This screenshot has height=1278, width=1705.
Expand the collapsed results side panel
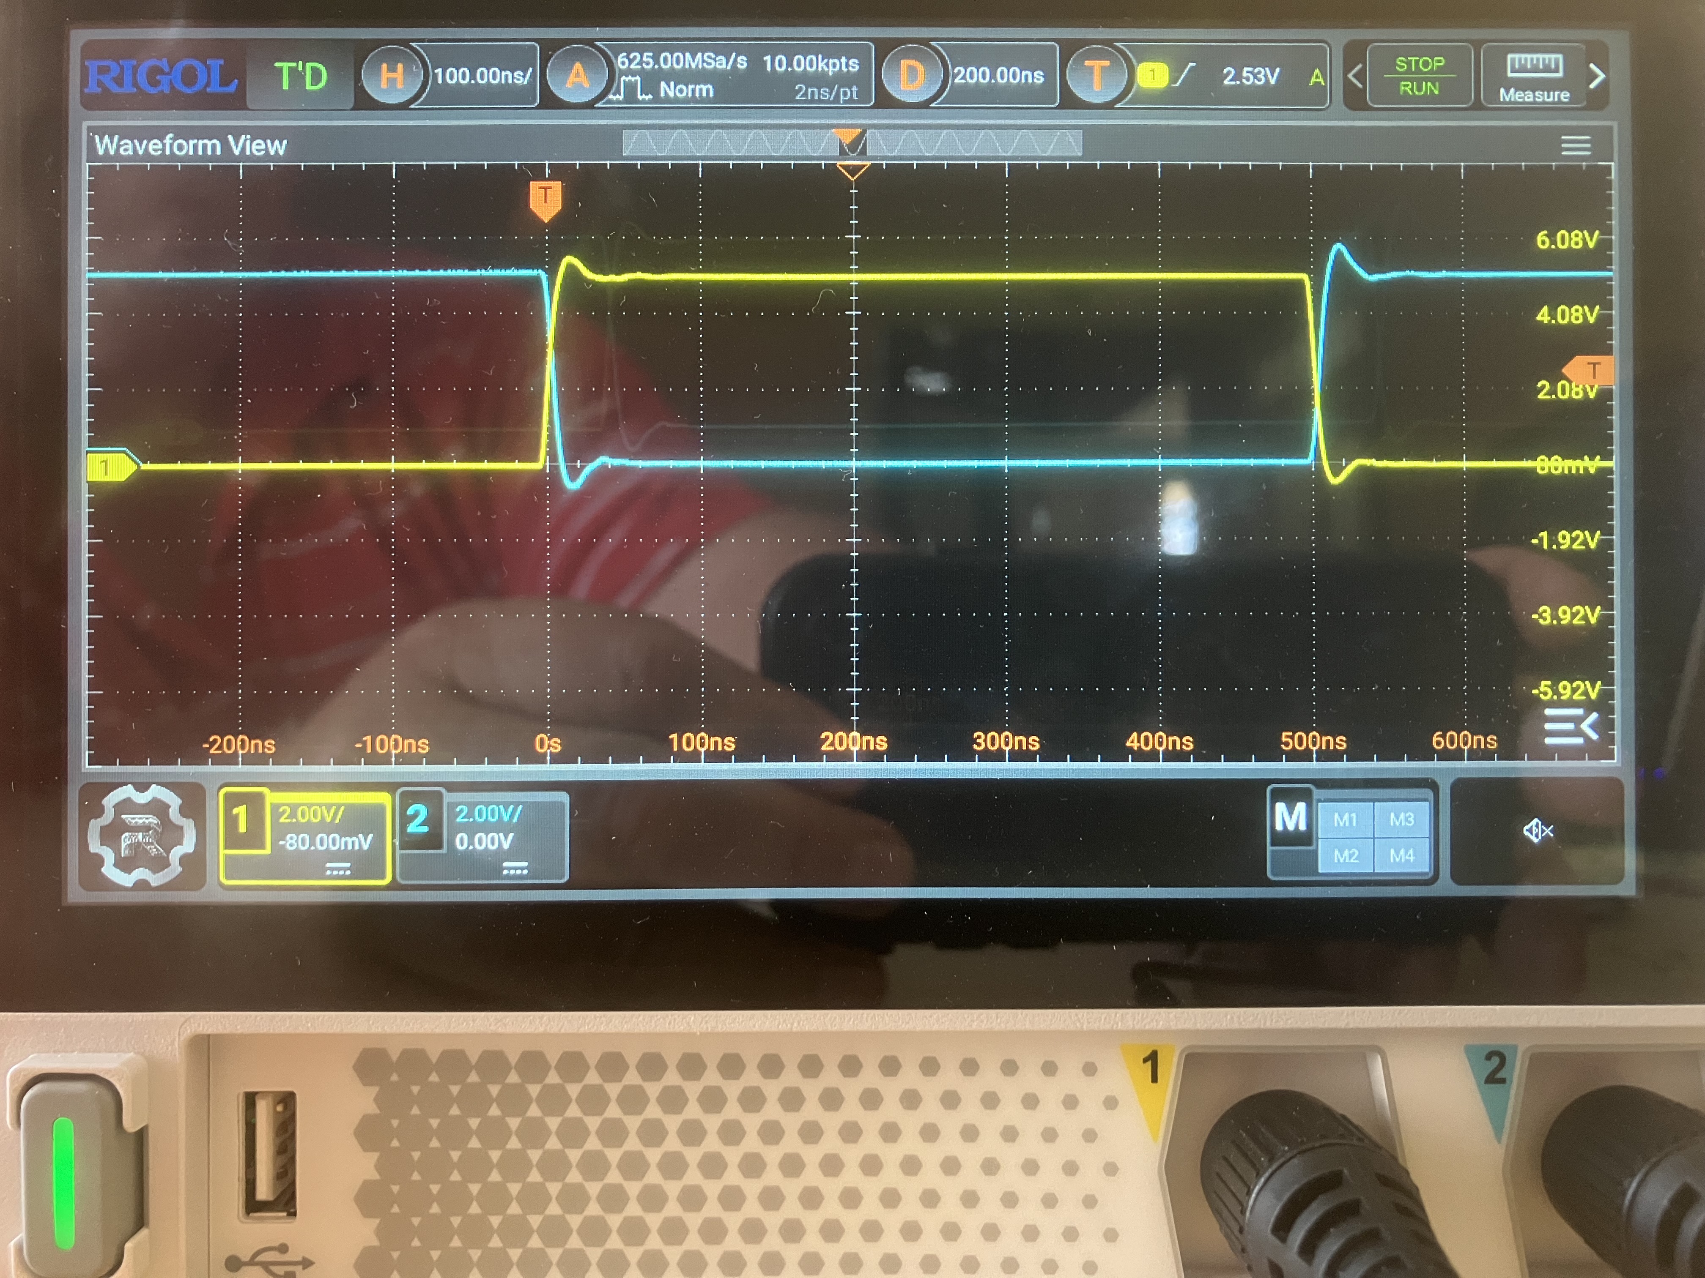point(1571,726)
